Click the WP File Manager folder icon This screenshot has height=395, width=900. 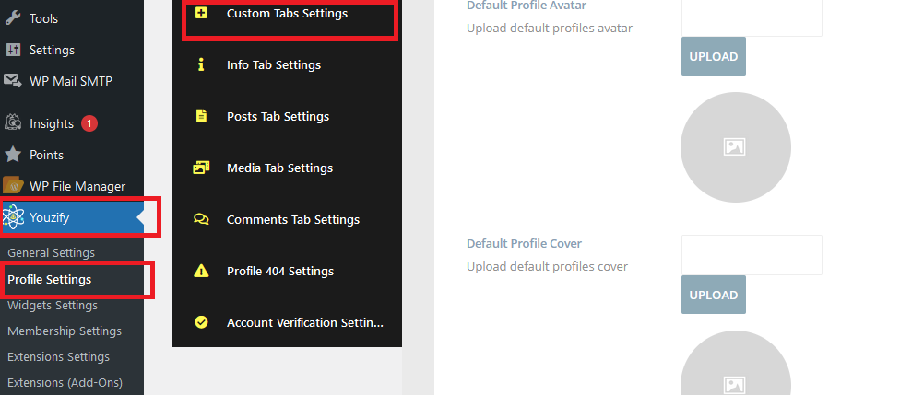[13, 186]
